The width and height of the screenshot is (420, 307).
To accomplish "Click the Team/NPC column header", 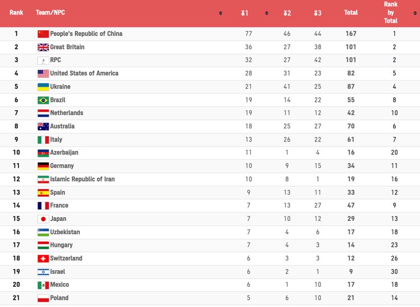I will coord(49,12).
